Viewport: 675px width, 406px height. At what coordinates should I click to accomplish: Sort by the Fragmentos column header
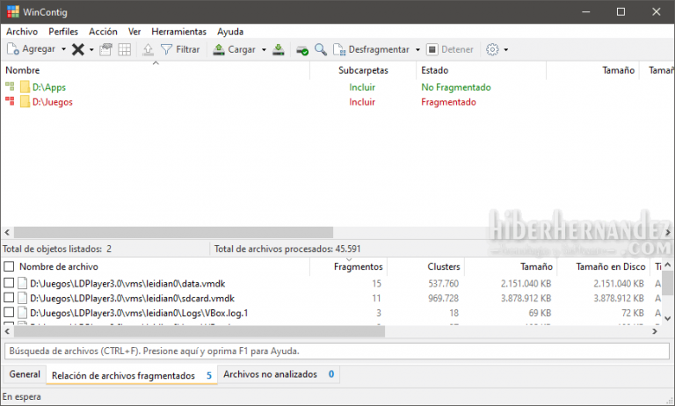pos(359,266)
